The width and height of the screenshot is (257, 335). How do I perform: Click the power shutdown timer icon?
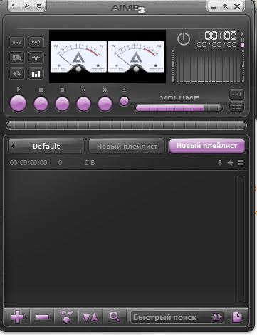click(184, 39)
